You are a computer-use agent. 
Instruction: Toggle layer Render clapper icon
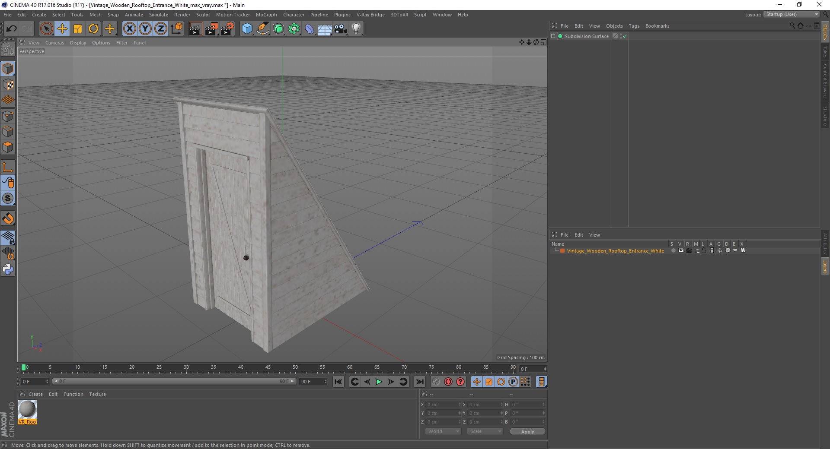click(689, 250)
